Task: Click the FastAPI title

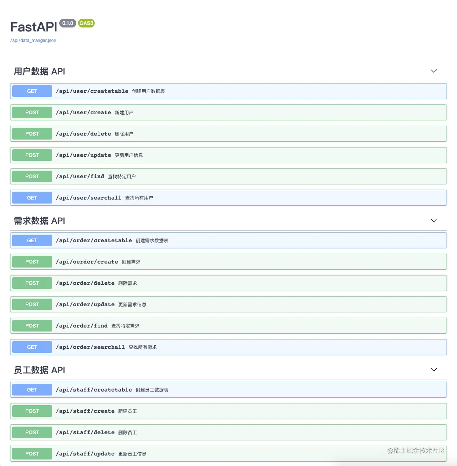Action: [34, 27]
